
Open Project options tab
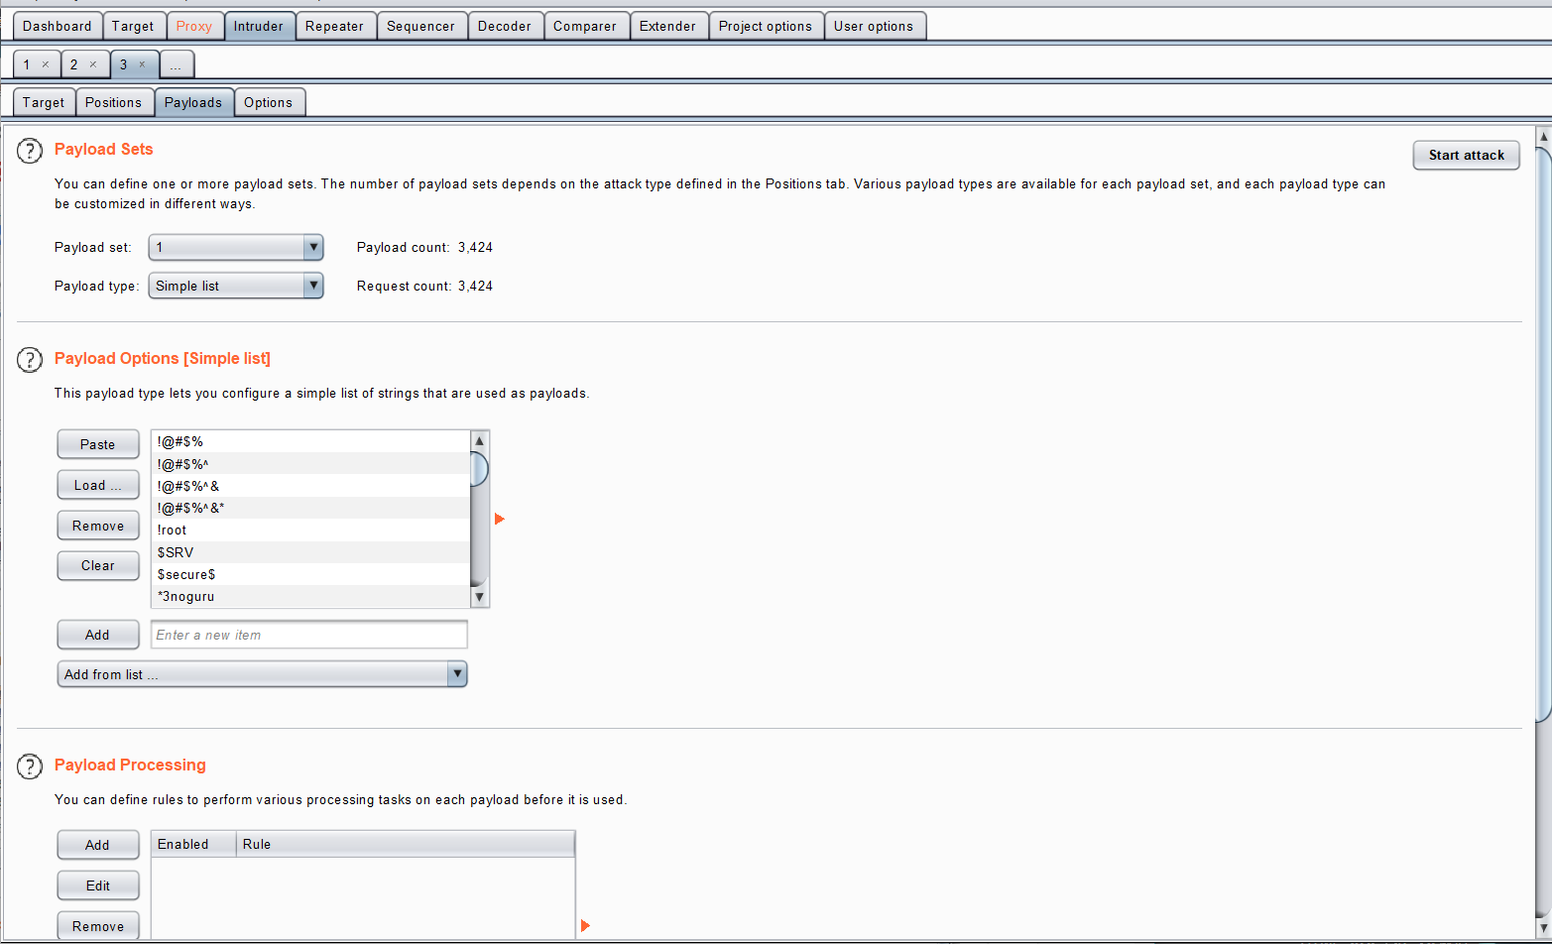pos(766,26)
